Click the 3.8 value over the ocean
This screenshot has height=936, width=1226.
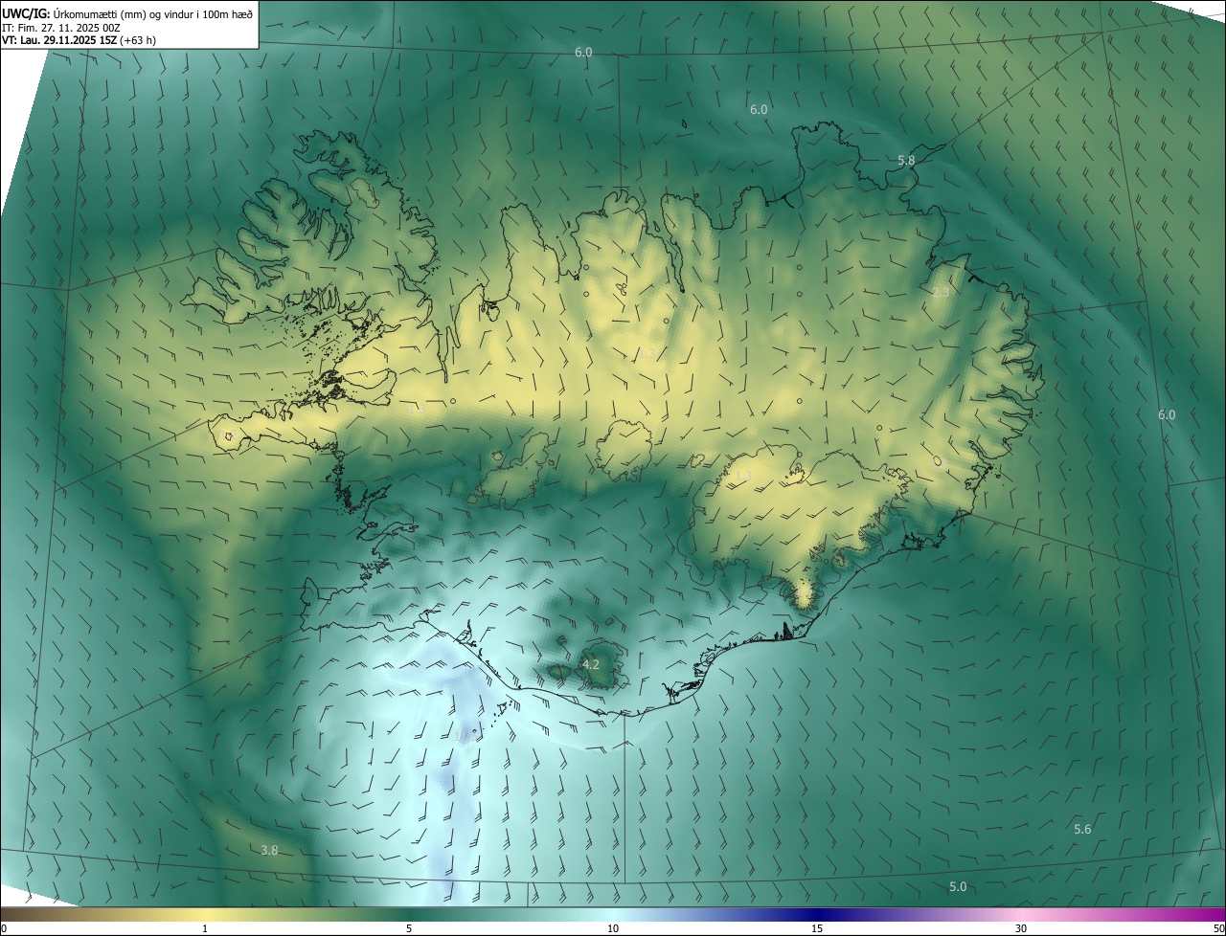[x=269, y=850]
